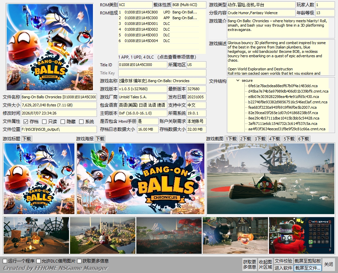Check the 获取更多信息 checkbox
Viewport: 338px width, 273px height.
pos(79,261)
